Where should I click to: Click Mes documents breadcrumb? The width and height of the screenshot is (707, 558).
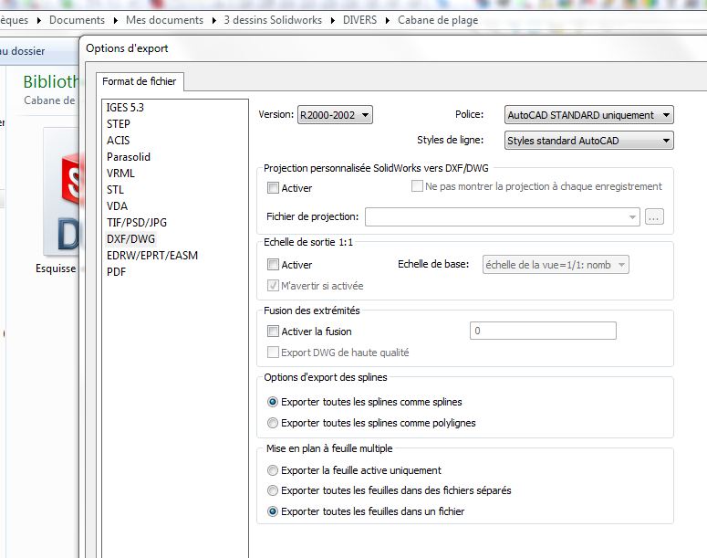[164, 20]
